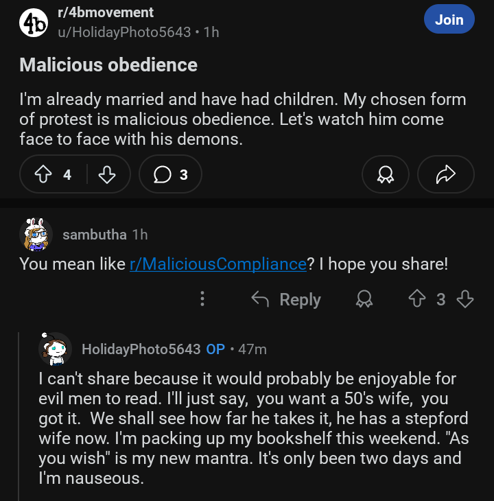Upvote sambutha's comment
Screen dimensions: 494x501
click(x=416, y=299)
